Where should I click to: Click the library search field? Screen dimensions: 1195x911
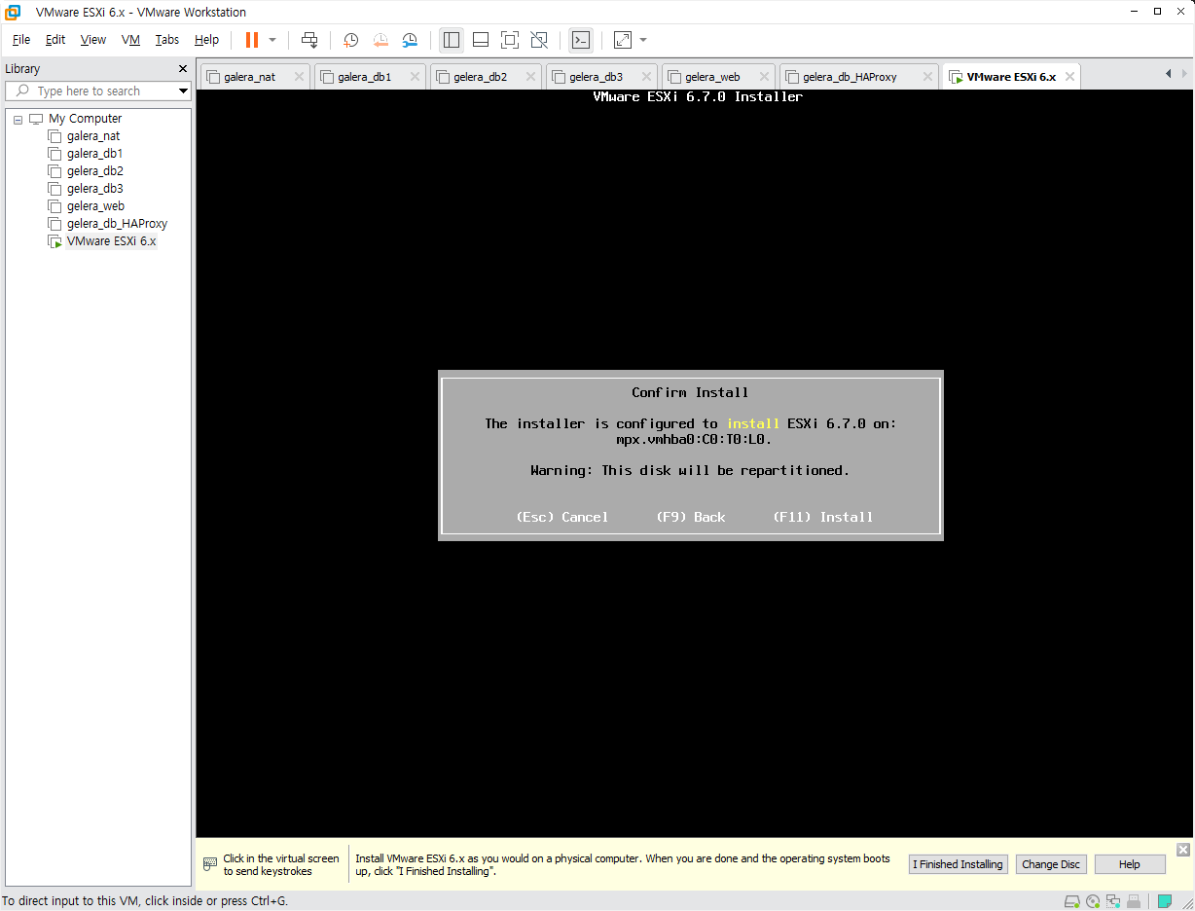click(x=97, y=91)
